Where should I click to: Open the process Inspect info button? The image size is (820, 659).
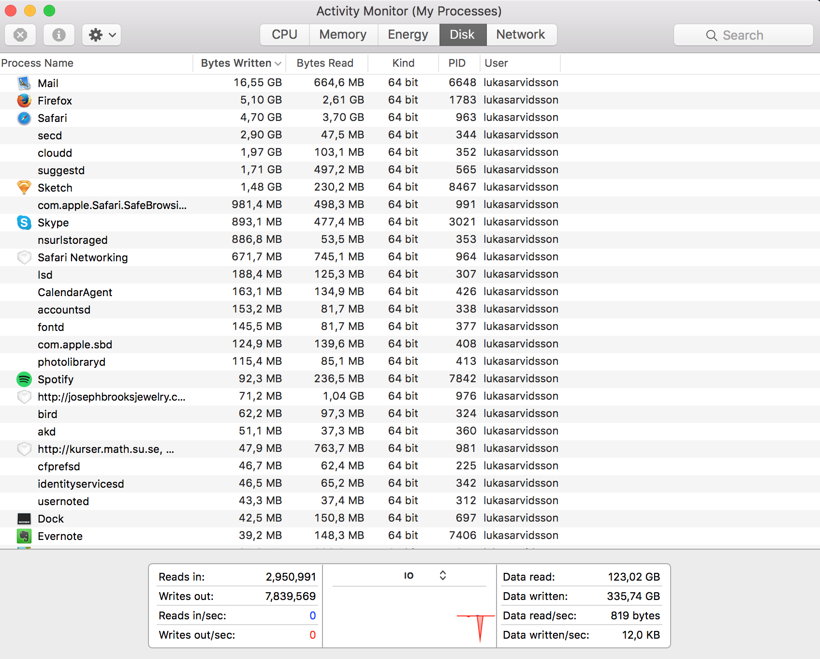point(59,35)
